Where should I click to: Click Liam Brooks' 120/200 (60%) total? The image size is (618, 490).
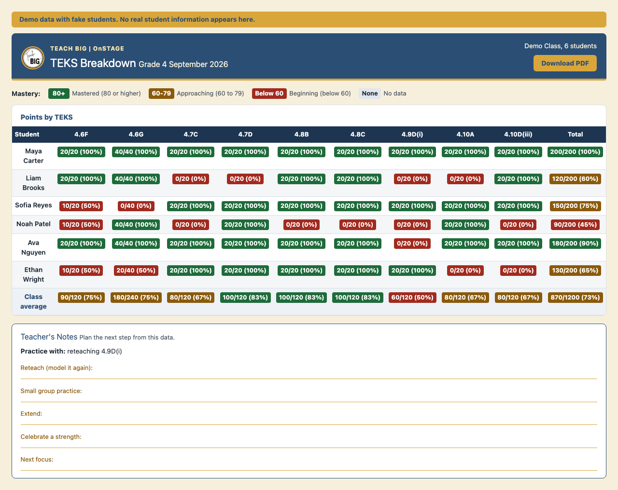pos(576,179)
